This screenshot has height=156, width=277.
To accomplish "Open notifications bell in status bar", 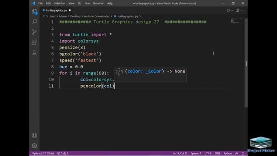I will [x=243, y=153].
